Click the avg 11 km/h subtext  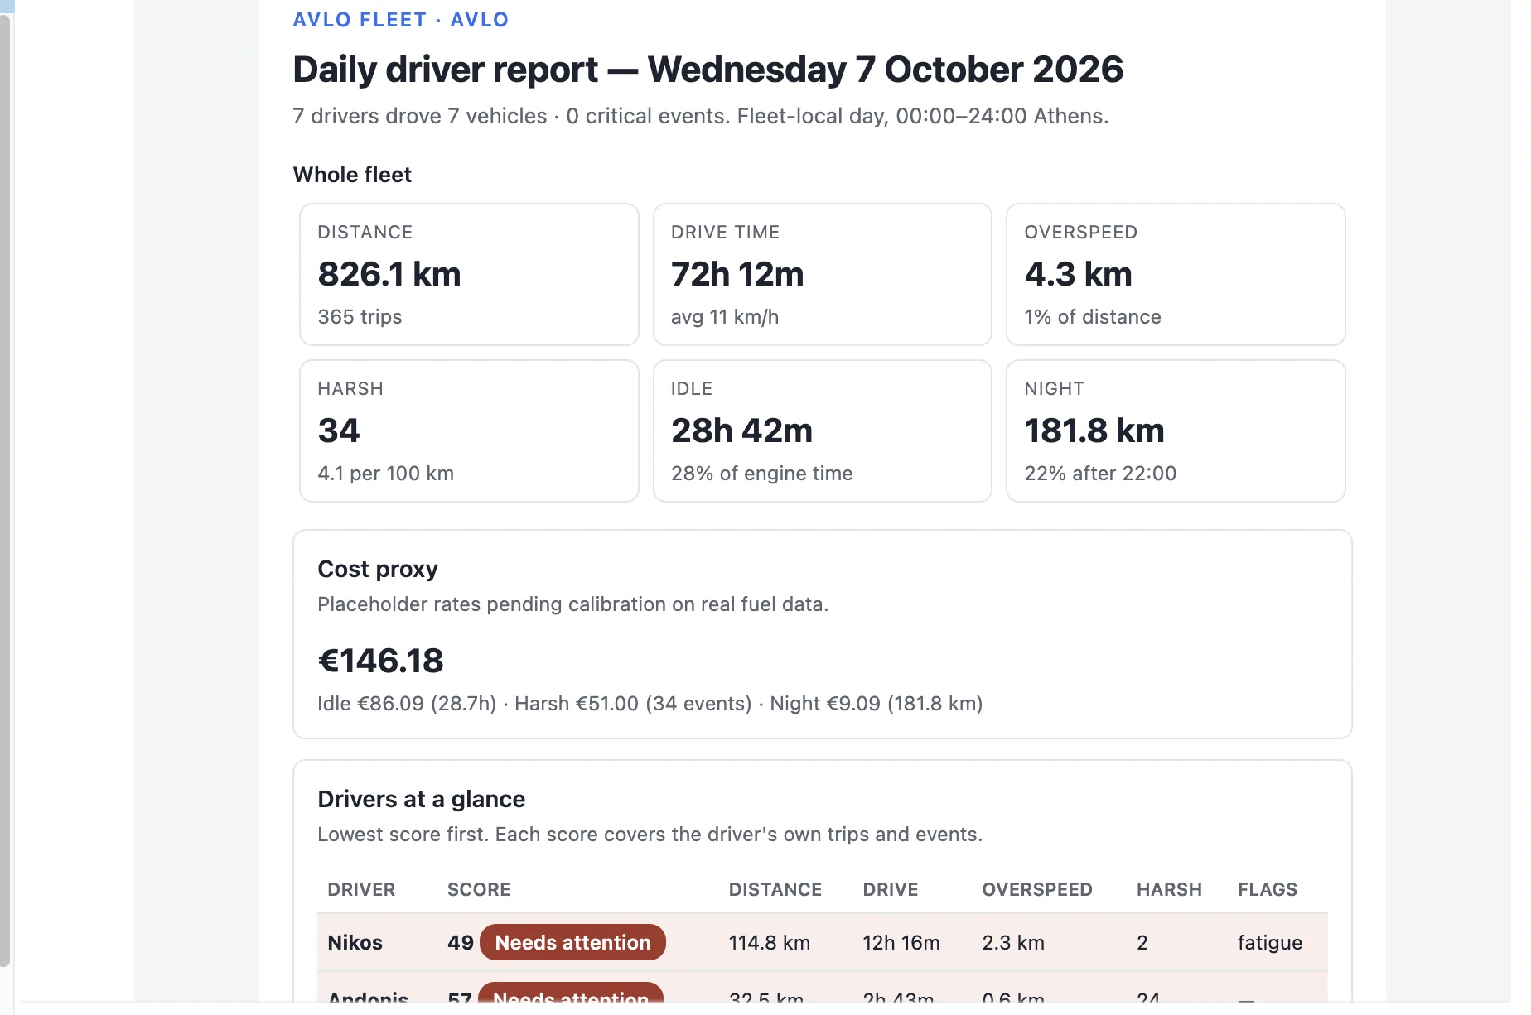[x=725, y=317]
